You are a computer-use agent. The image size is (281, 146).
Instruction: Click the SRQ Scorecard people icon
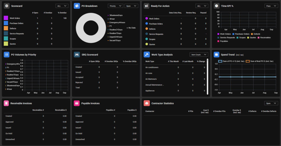[x=77, y=55]
